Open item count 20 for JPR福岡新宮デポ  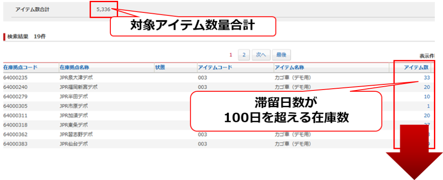point(427,87)
